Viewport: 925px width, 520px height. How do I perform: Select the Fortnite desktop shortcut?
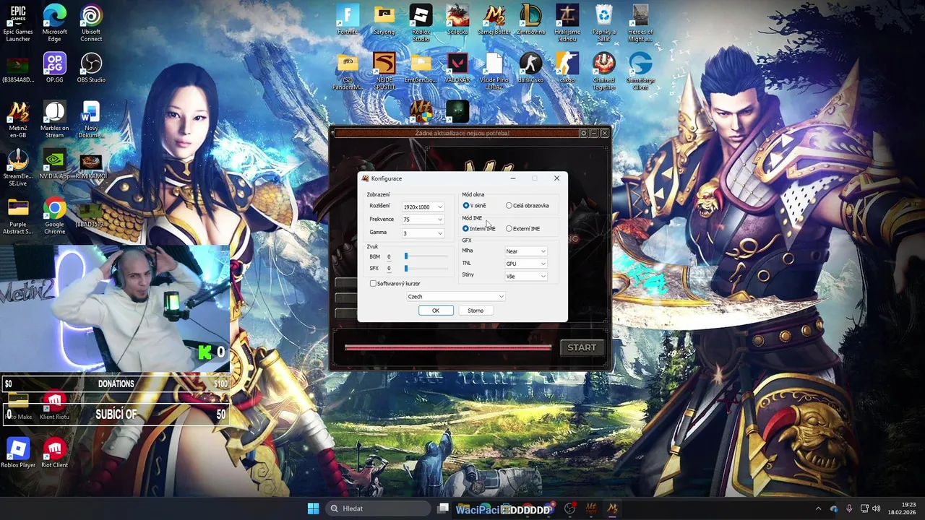click(x=348, y=19)
